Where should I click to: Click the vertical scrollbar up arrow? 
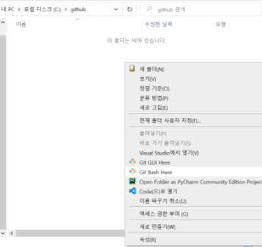point(3,22)
